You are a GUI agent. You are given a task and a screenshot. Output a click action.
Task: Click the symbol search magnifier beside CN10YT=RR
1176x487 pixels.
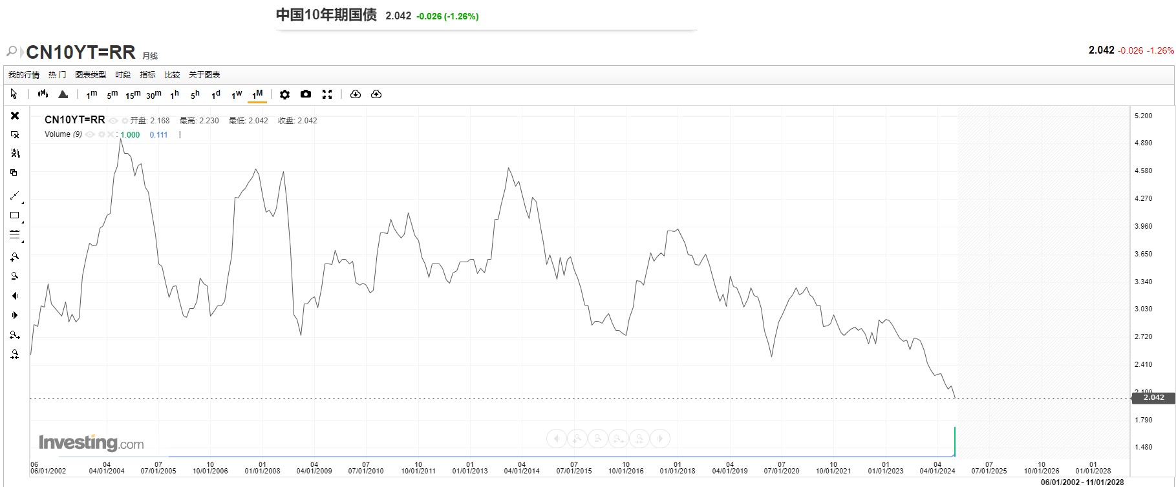pos(12,51)
